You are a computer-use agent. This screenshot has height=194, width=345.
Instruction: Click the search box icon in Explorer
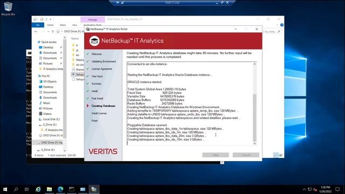[x=279, y=32]
